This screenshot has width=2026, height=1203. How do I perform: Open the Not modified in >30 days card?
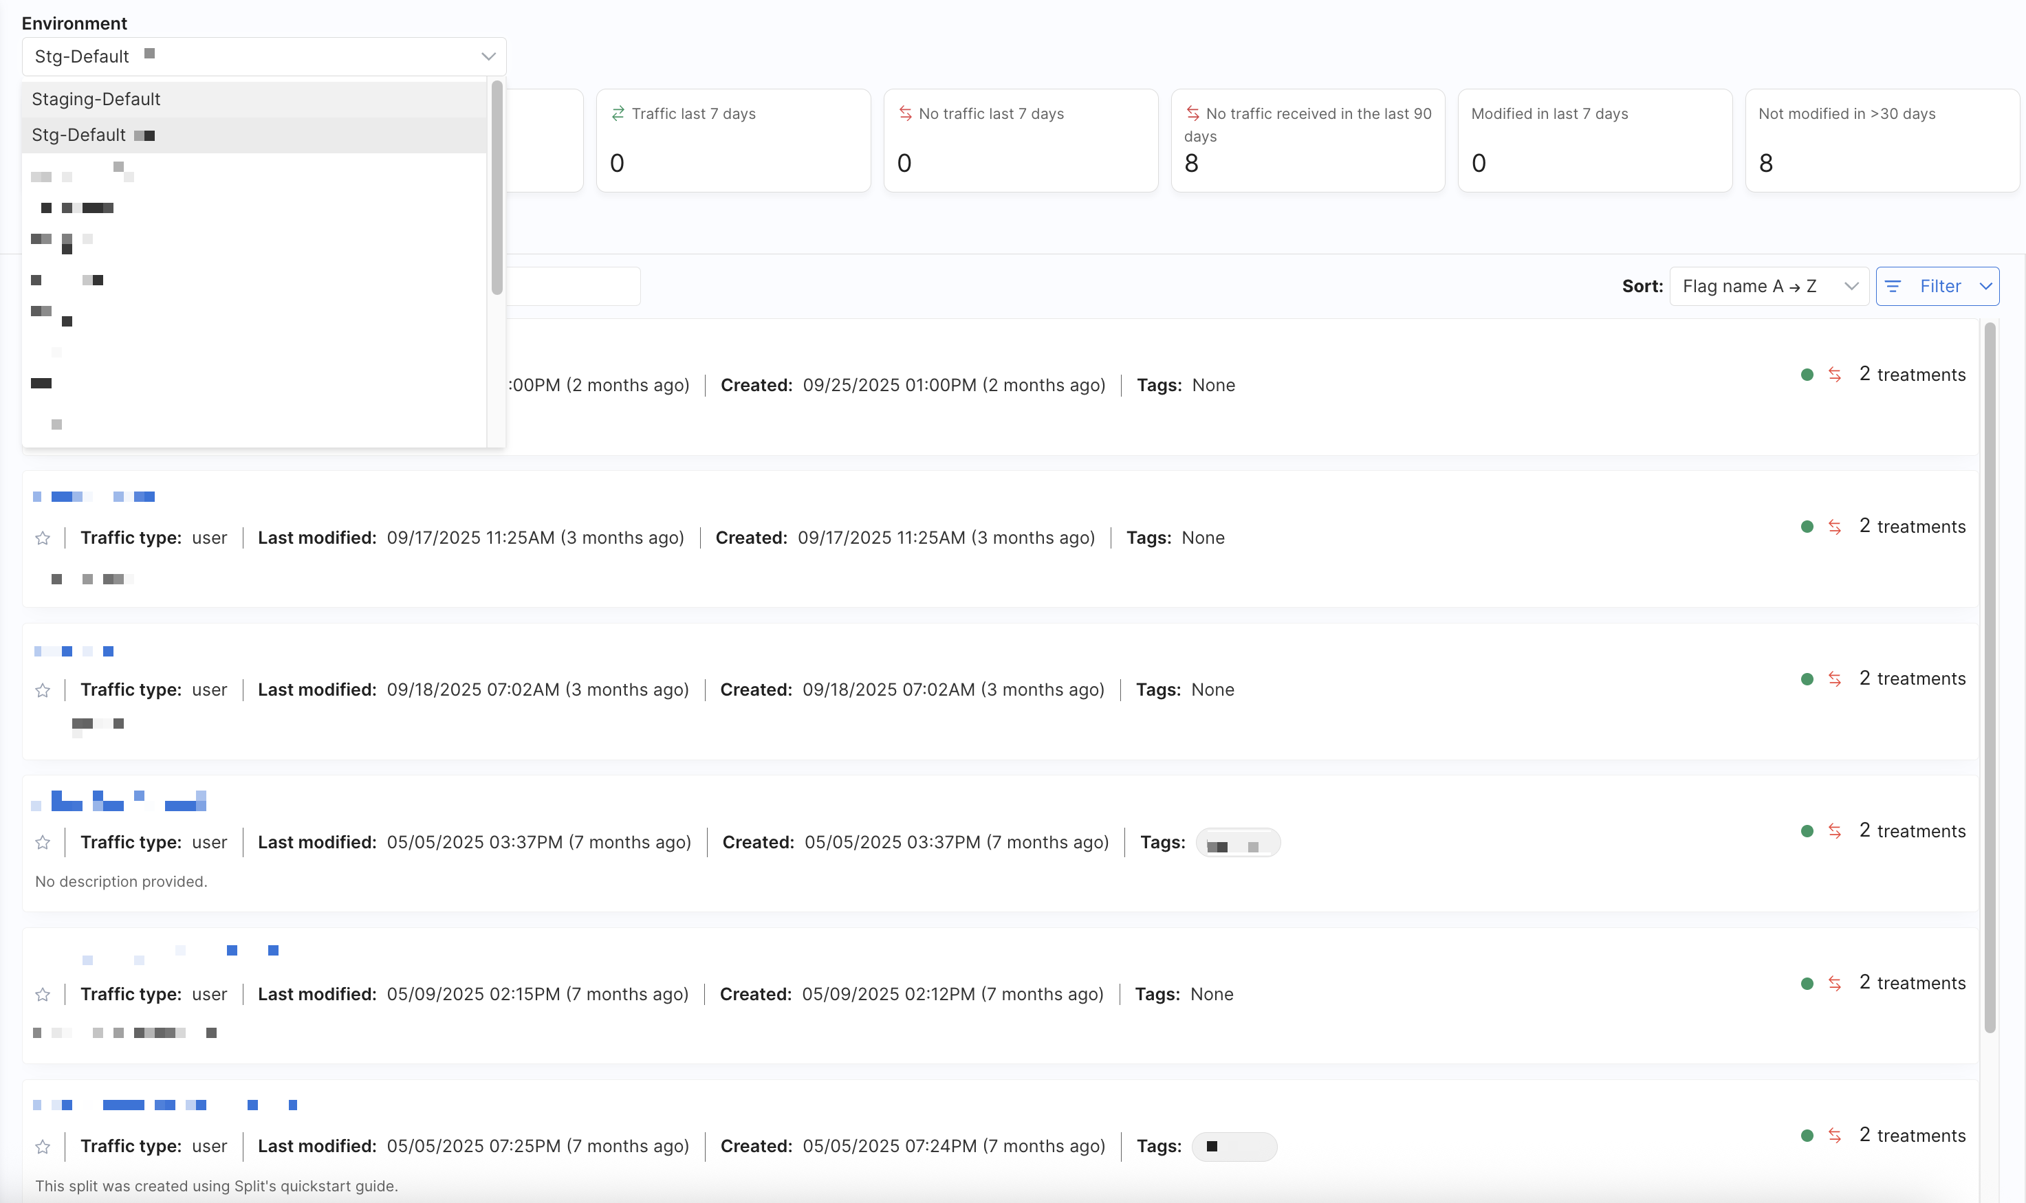click(1881, 140)
